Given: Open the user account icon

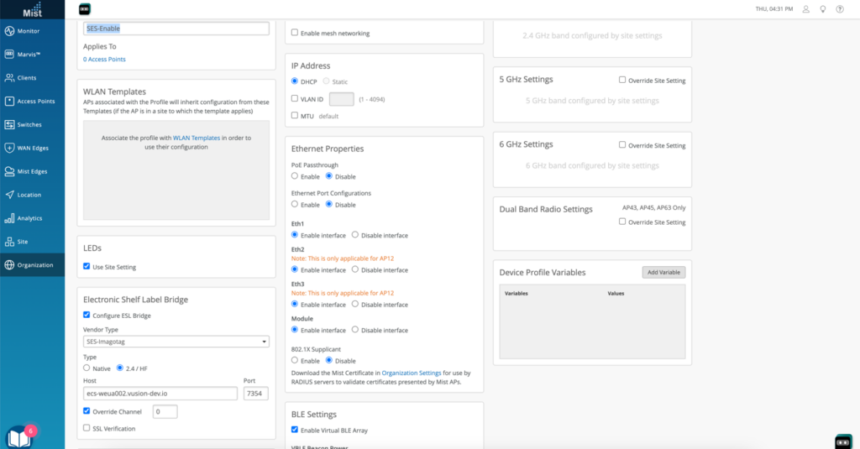Looking at the screenshot, I should pyautogui.click(x=805, y=9).
